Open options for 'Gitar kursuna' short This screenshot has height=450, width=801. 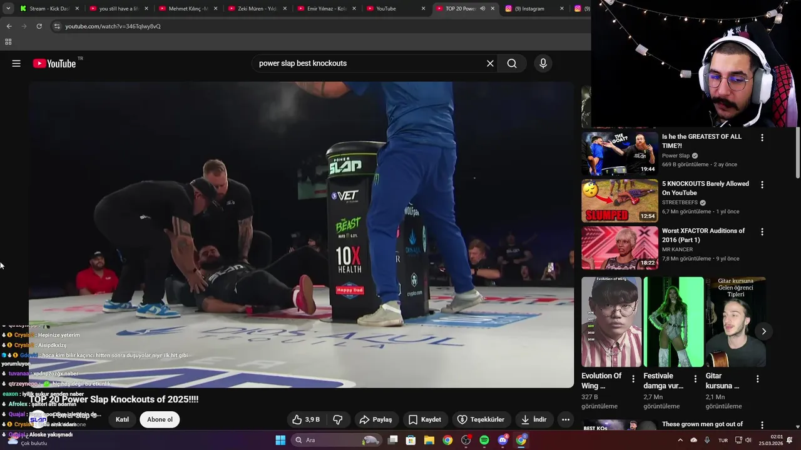(x=757, y=379)
